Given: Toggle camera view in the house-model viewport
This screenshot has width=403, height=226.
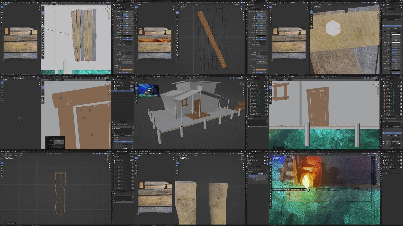Looking at the screenshot, I should tap(244, 92).
